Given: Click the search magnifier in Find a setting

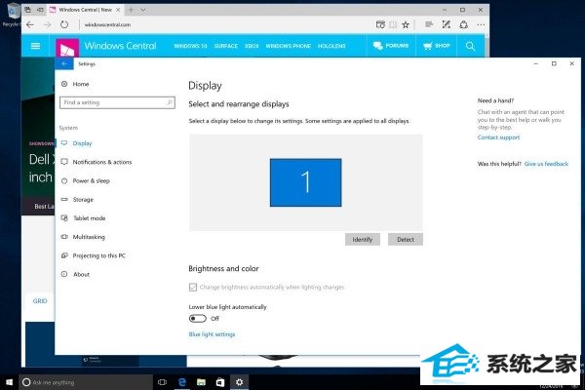Looking at the screenshot, I should pos(170,102).
